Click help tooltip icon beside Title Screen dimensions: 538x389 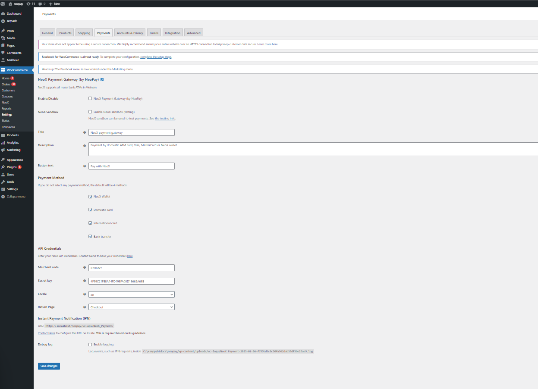(x=85, y=132)
